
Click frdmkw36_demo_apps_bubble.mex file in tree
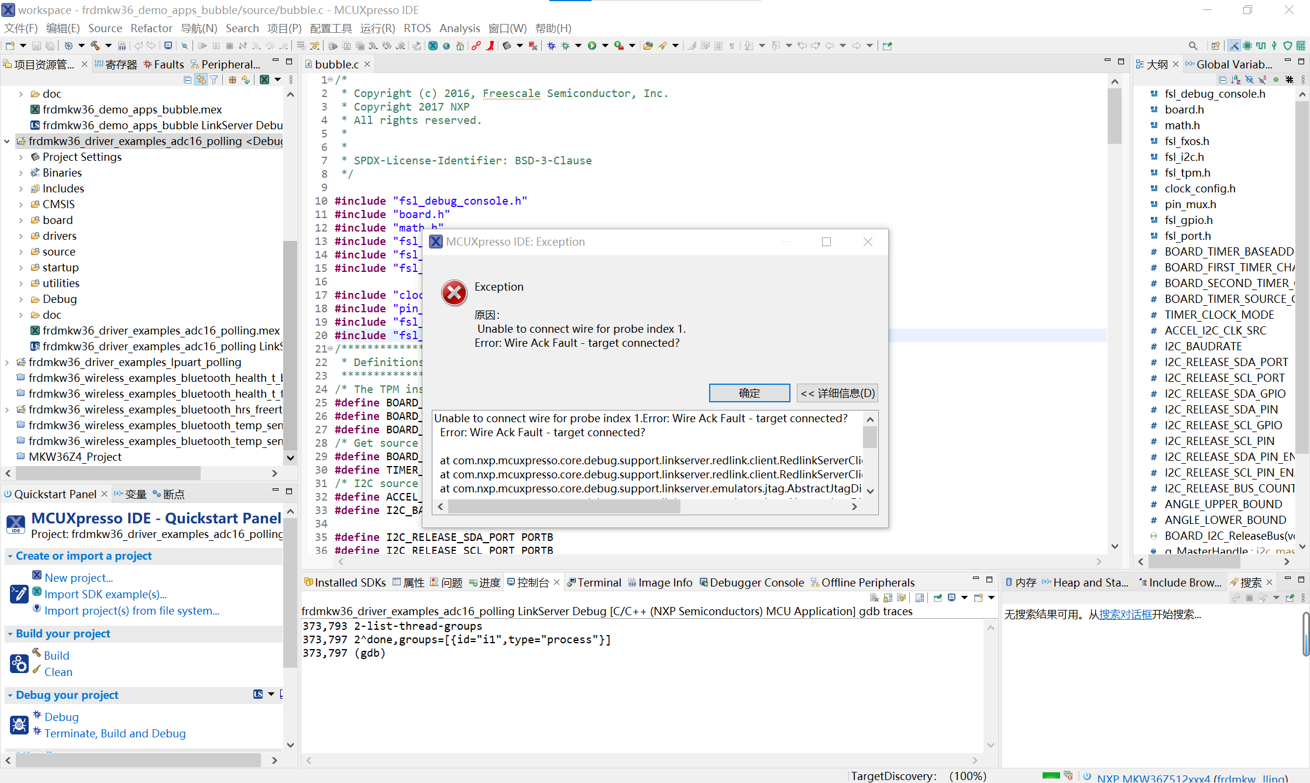coord(132,109)
